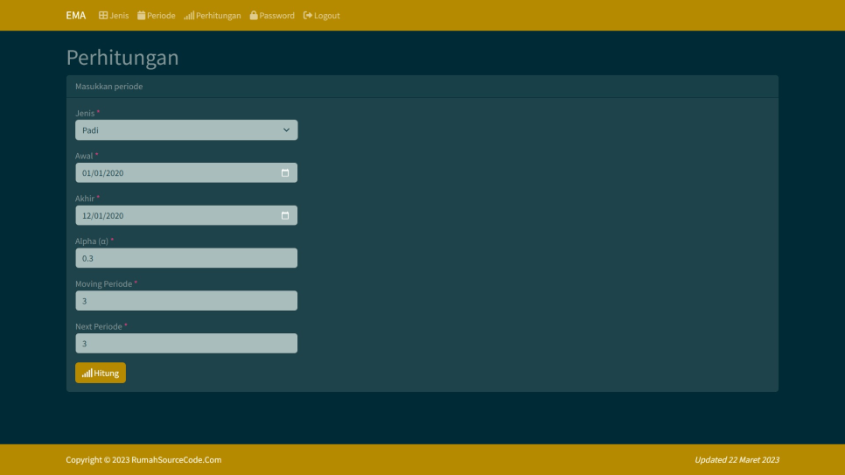Open the Awal date picker calendar icon
This screenshot has height=475, width=845.
(285, 173)
